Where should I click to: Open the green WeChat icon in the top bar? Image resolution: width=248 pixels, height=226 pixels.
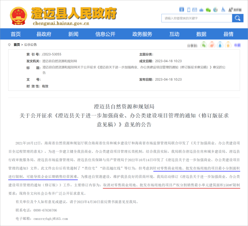click(x=208, y=10)
